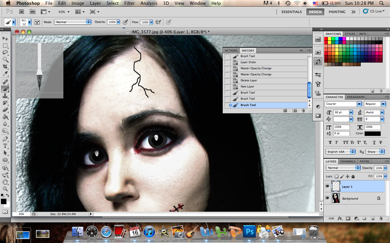Select New Layer history state
This screenshot has width=390, height=243.
point(265,87)
